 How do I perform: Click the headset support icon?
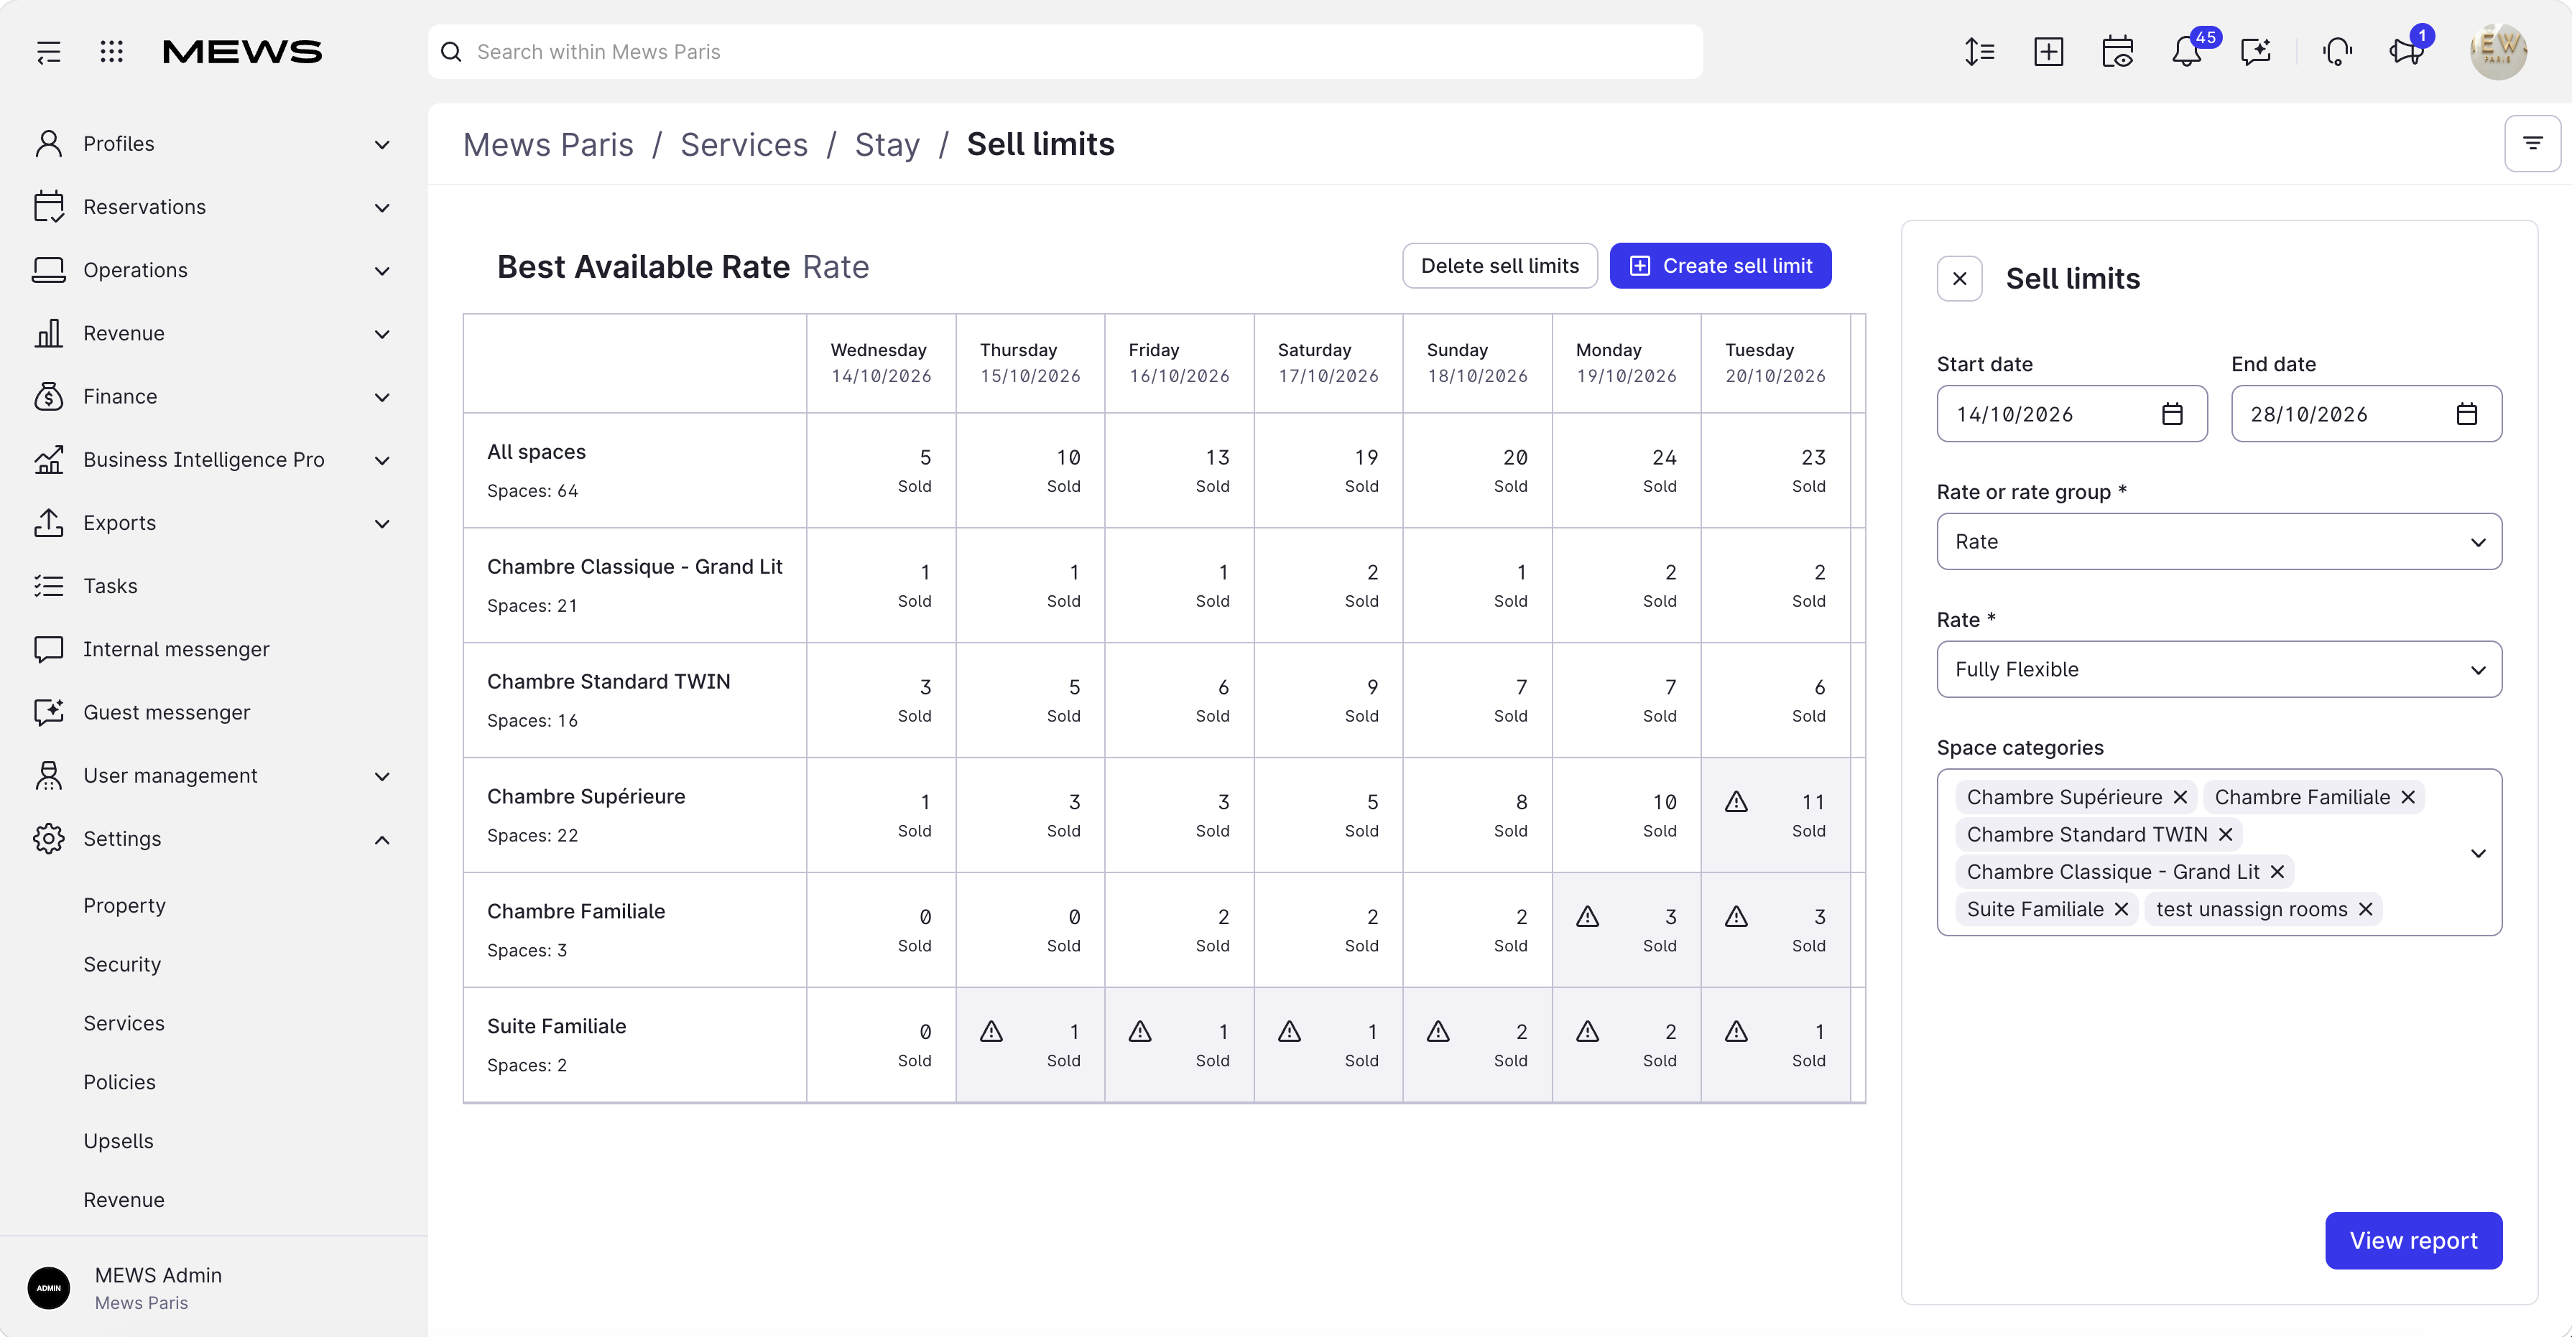click(2337, 52)
